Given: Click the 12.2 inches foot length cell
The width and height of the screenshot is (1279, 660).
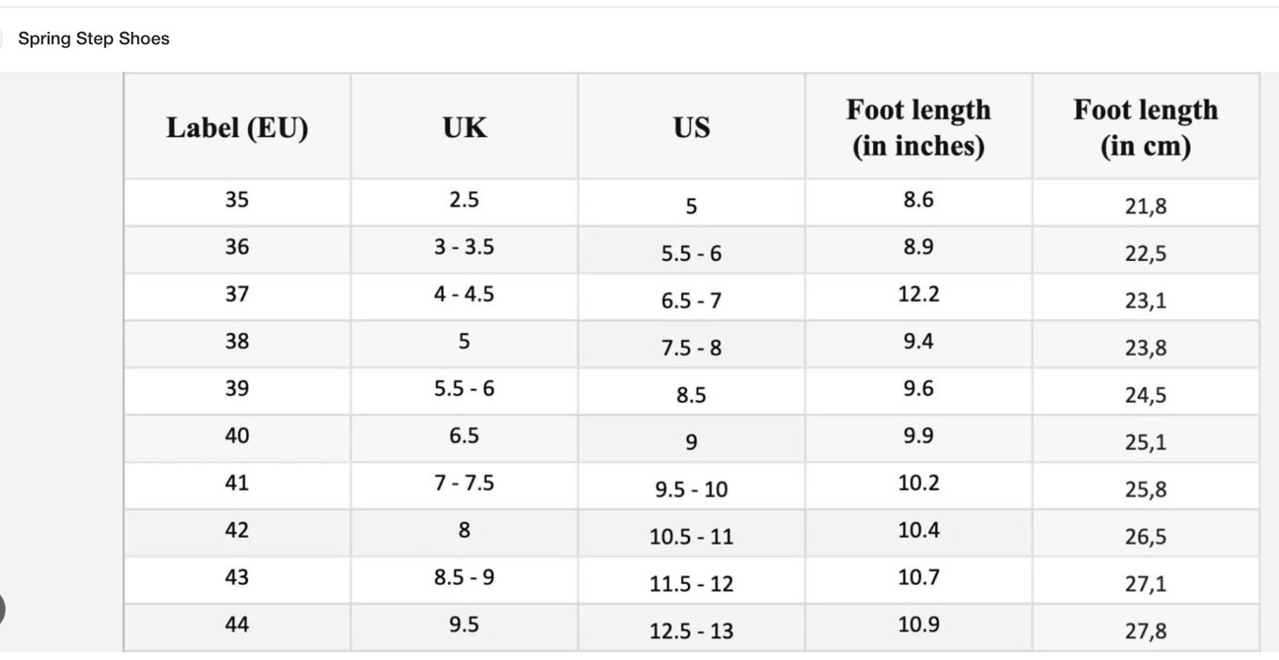Looking at the screenshot, I should click(918, 296).
